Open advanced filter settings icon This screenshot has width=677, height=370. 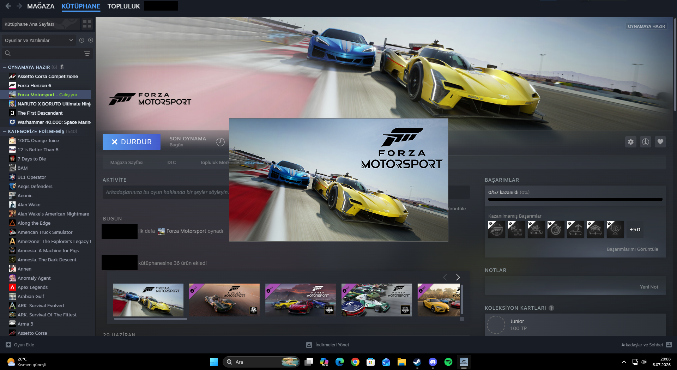coord(87,53)
